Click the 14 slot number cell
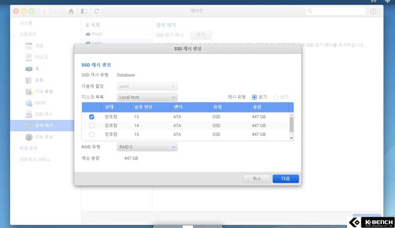Viewport: 395px width, 228px height. pos(136,126)
